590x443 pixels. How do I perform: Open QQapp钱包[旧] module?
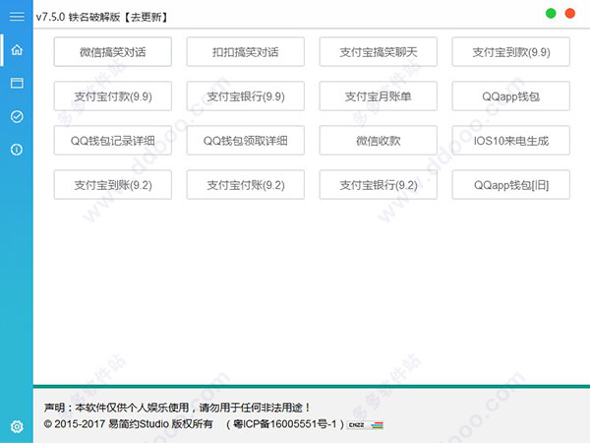tap(511, 185)
